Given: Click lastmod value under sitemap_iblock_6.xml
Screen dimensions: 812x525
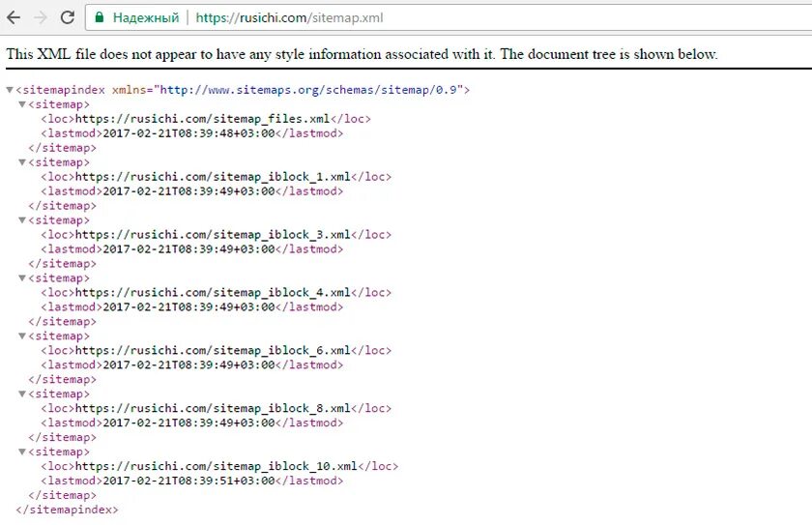Looking at the screenshot, I should [189, 365].
